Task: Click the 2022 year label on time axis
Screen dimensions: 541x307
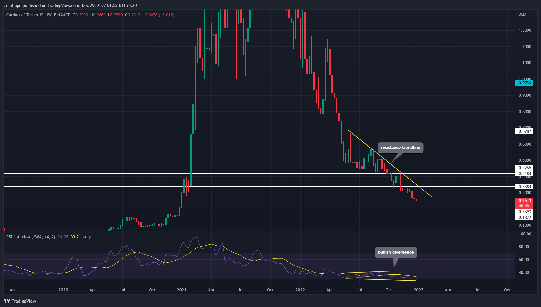Action: pos(300,290)
